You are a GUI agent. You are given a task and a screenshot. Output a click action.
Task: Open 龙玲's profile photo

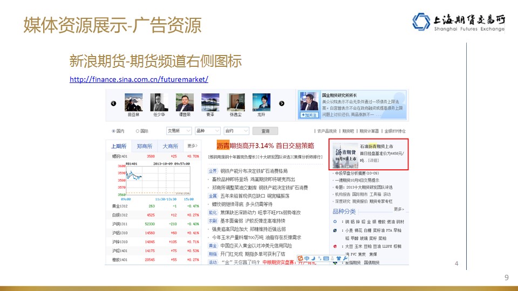(261, 102)
